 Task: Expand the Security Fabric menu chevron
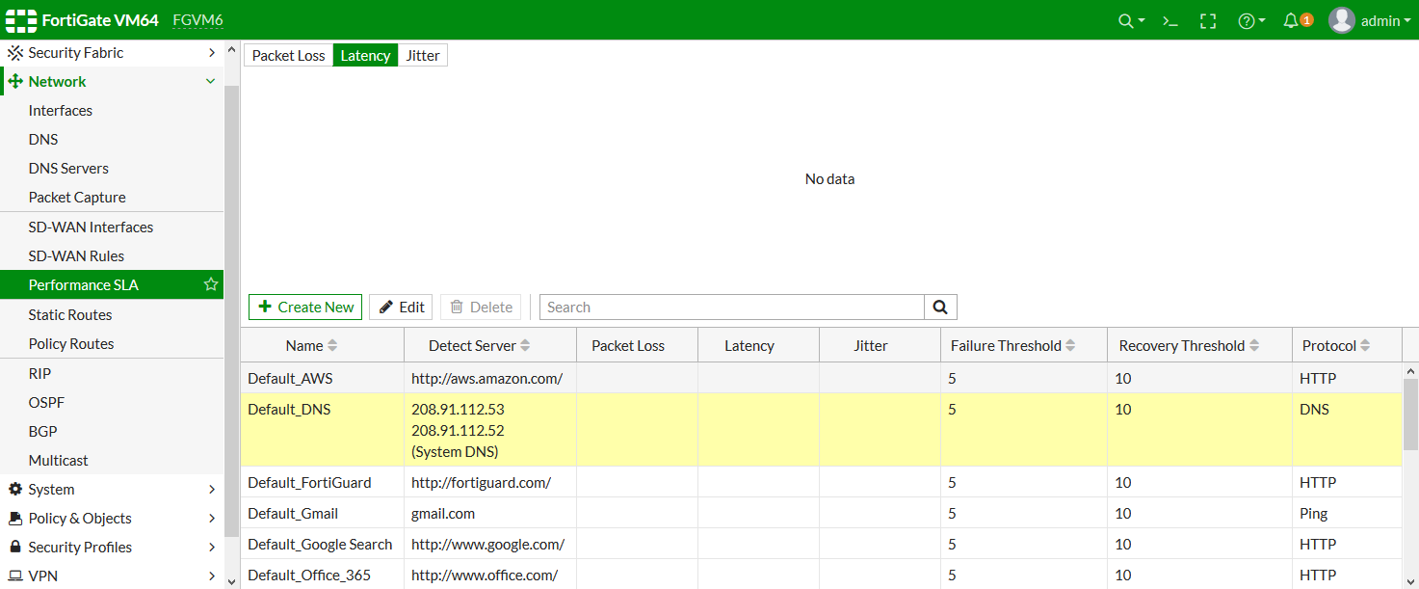point(211,53)
